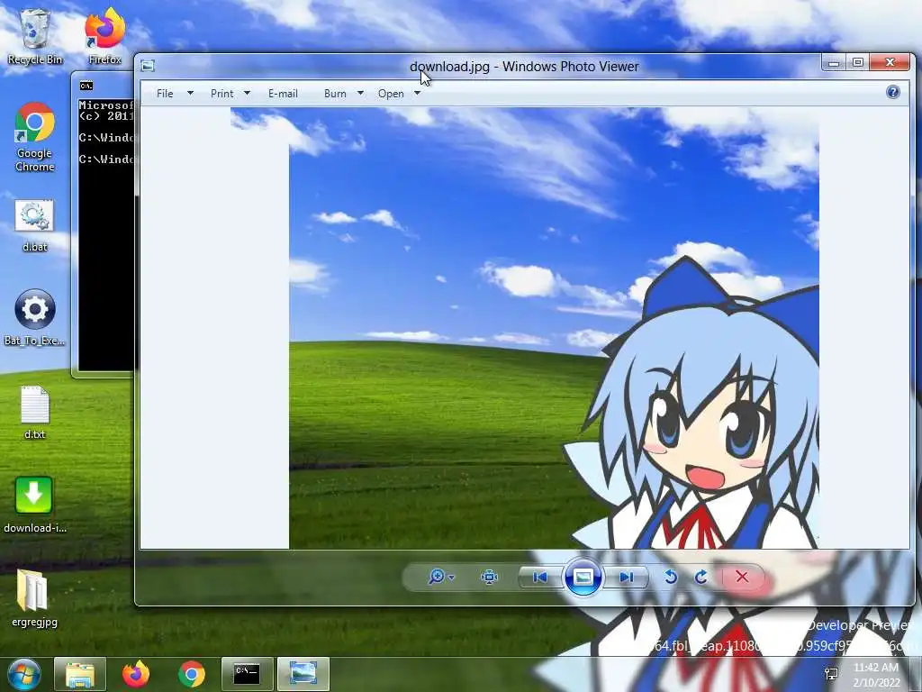Viewport: 922px width, 692px height.
Task: Select the ergregjpg folder on desktop
Action: tap(35, 597)
